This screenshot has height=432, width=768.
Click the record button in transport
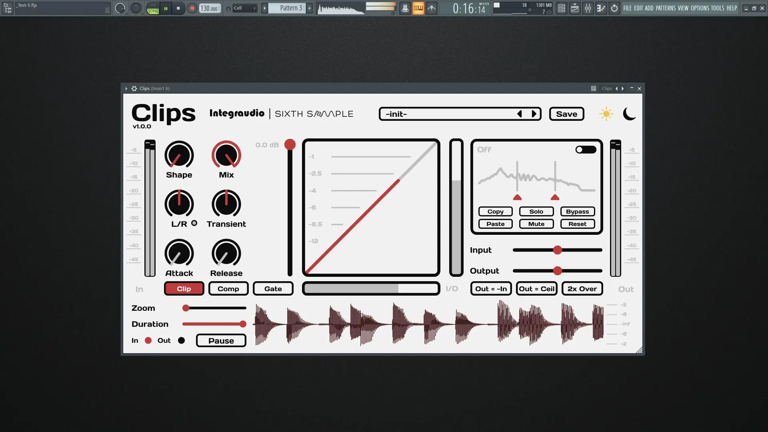pyautogui.click(x=192, y=8)
